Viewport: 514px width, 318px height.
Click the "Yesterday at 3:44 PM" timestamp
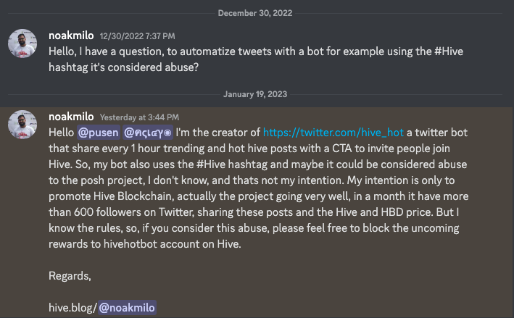139,117
